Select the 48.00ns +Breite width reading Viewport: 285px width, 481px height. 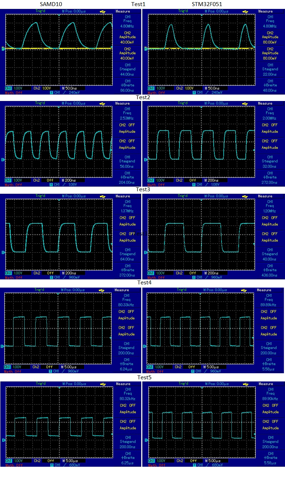[x=270, y=90]
